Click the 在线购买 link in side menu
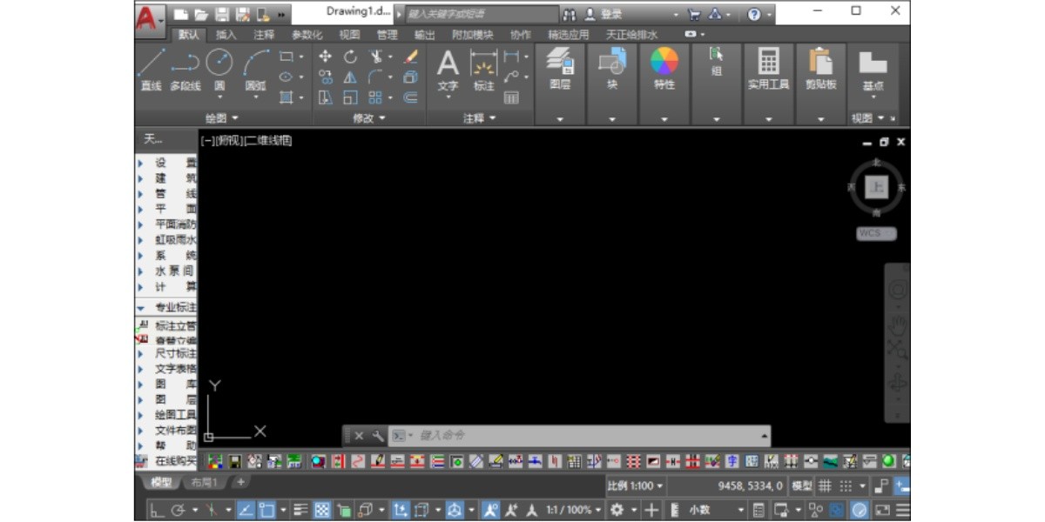The height and width of the screenshot is (522, 1045). click(167, 460)
